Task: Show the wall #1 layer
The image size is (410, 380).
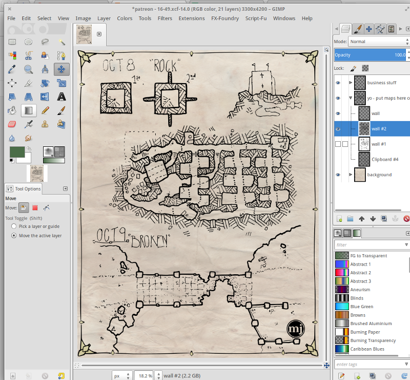Action: tap(339, 144)
